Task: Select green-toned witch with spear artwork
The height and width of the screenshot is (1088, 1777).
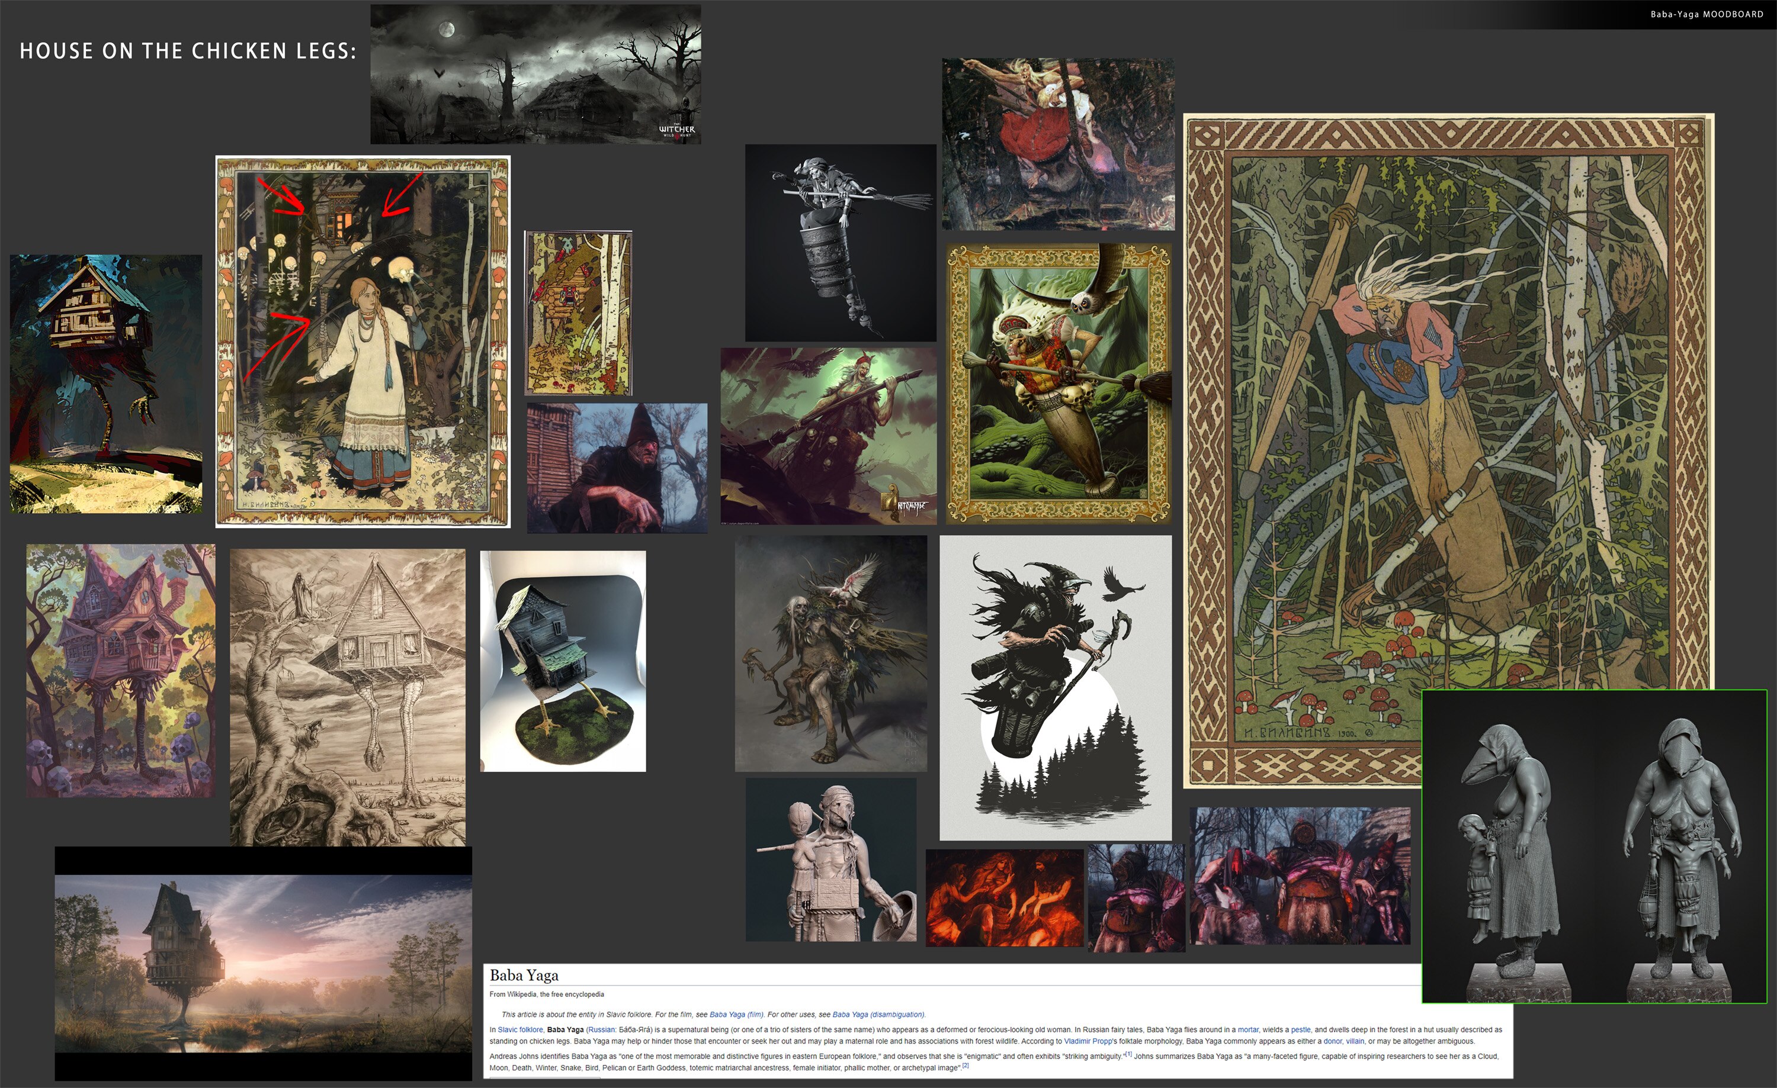Action: [829, 437]
